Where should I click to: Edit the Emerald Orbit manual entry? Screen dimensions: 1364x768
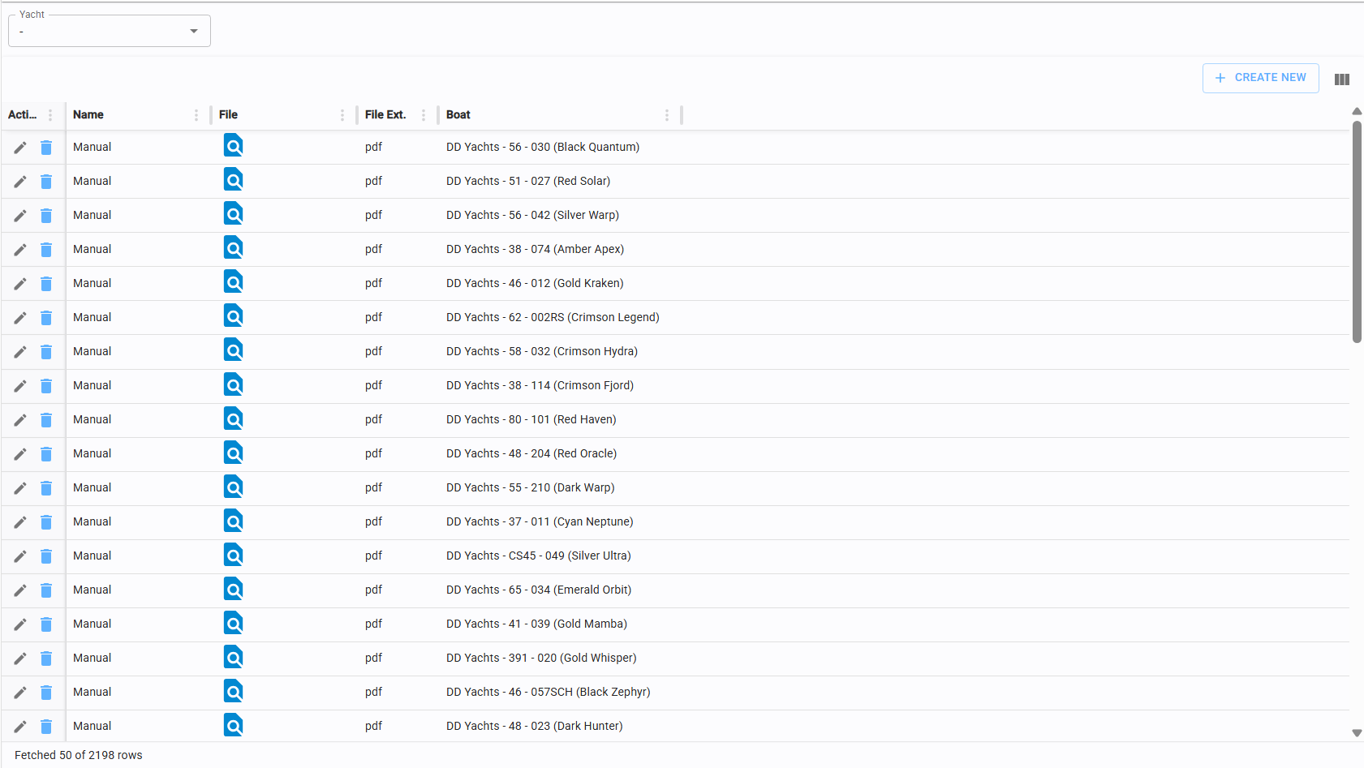[20, 590]
